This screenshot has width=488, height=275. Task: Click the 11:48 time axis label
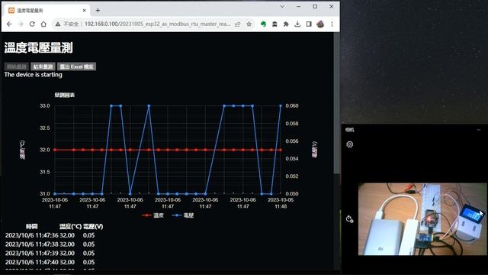pyautogui.click(x=281, y=206)
